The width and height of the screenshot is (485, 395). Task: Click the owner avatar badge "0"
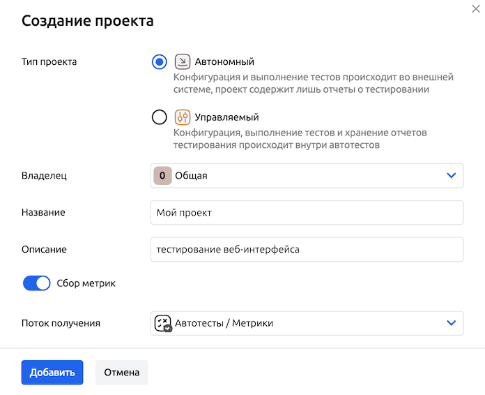tap(162, 176)
